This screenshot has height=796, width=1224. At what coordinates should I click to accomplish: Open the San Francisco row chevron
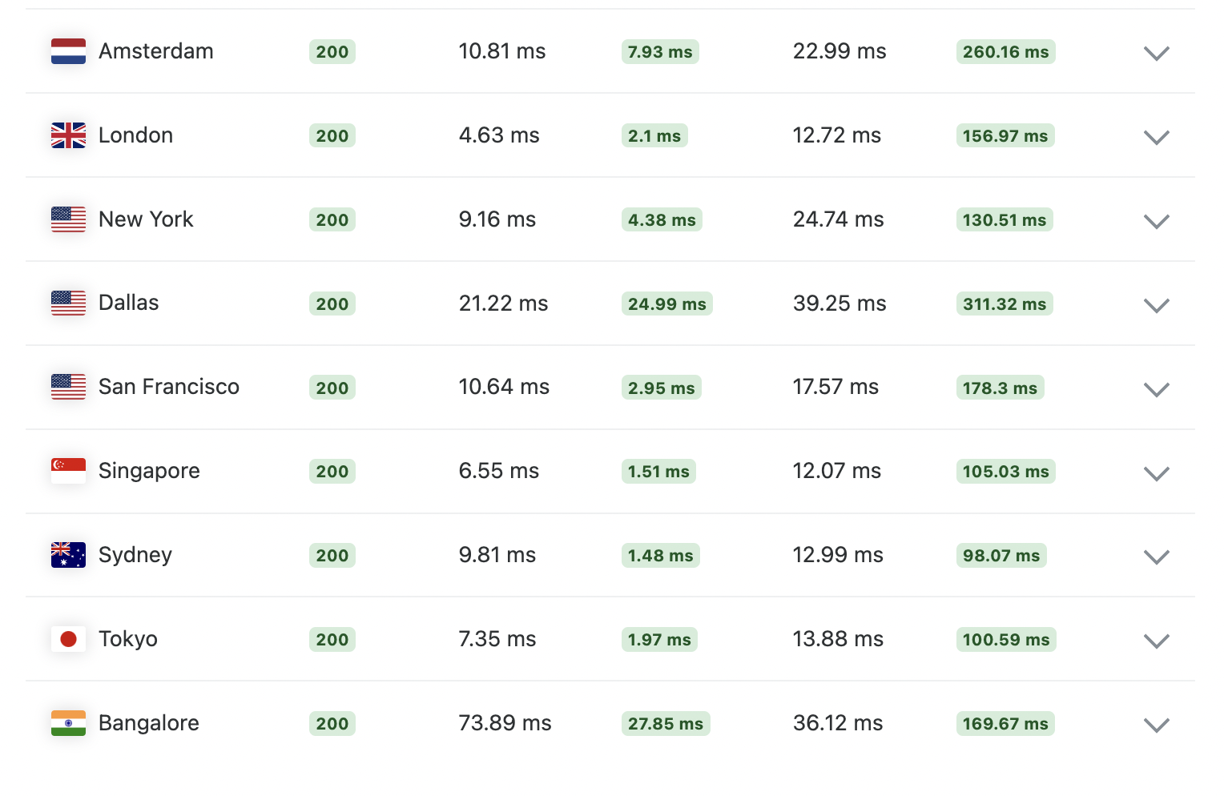1156,389
